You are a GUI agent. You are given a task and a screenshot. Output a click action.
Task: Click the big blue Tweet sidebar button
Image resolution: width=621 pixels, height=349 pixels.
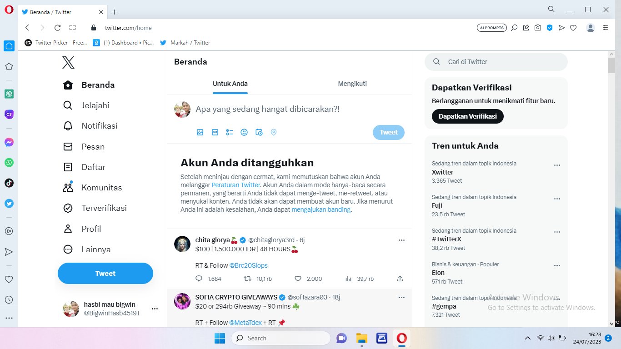(105, 274)
